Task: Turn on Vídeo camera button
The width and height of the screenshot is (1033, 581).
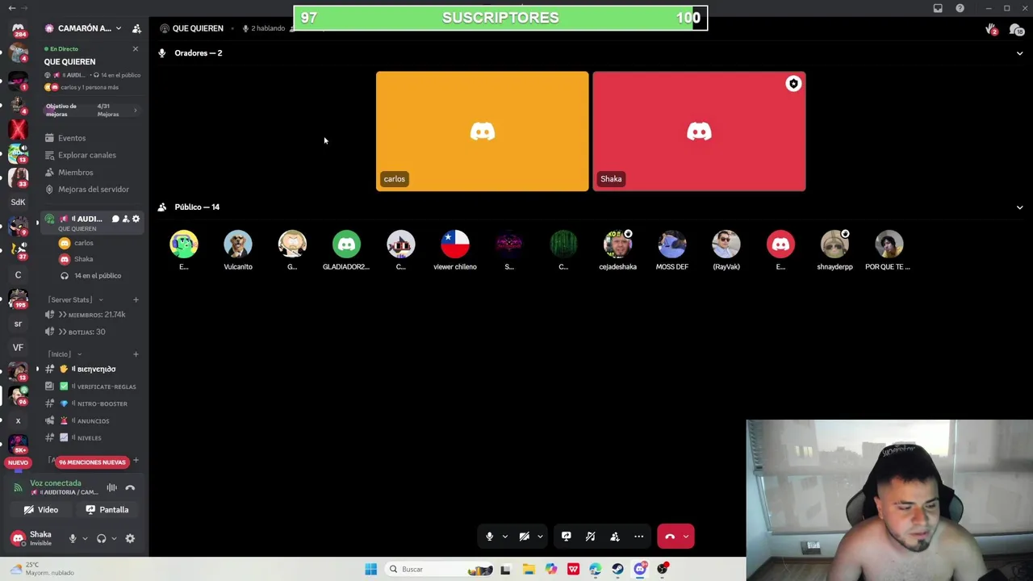Action: pyautogui.click(x=41, y=510)
